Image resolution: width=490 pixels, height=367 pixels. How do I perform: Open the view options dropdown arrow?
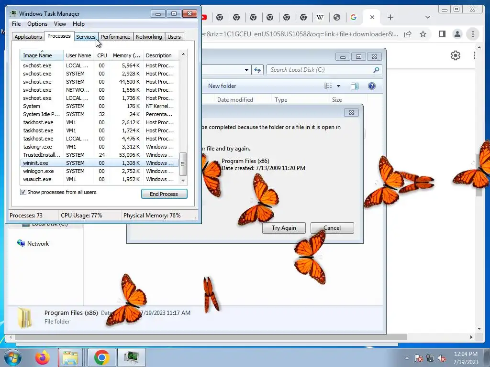pyautogui.click(x=338, y=86)
